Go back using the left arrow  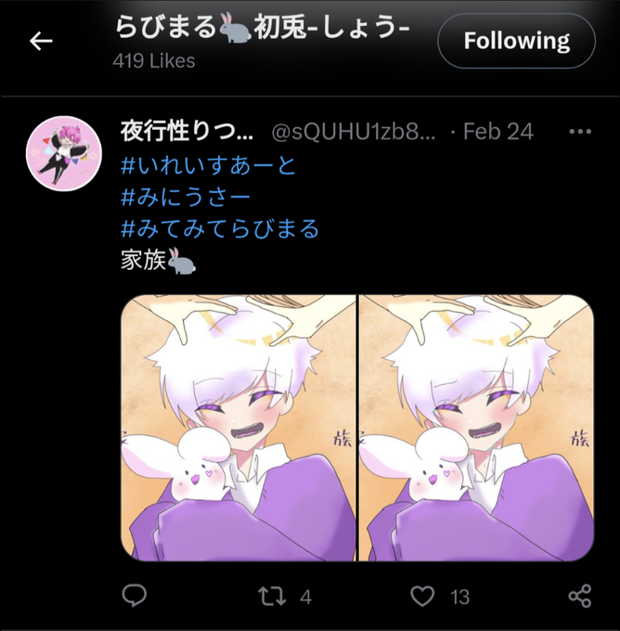coord(41,41)
